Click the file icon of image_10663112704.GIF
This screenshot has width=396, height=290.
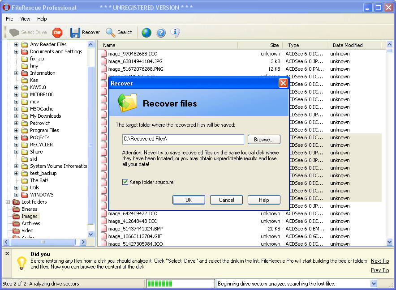coord(103,236)
